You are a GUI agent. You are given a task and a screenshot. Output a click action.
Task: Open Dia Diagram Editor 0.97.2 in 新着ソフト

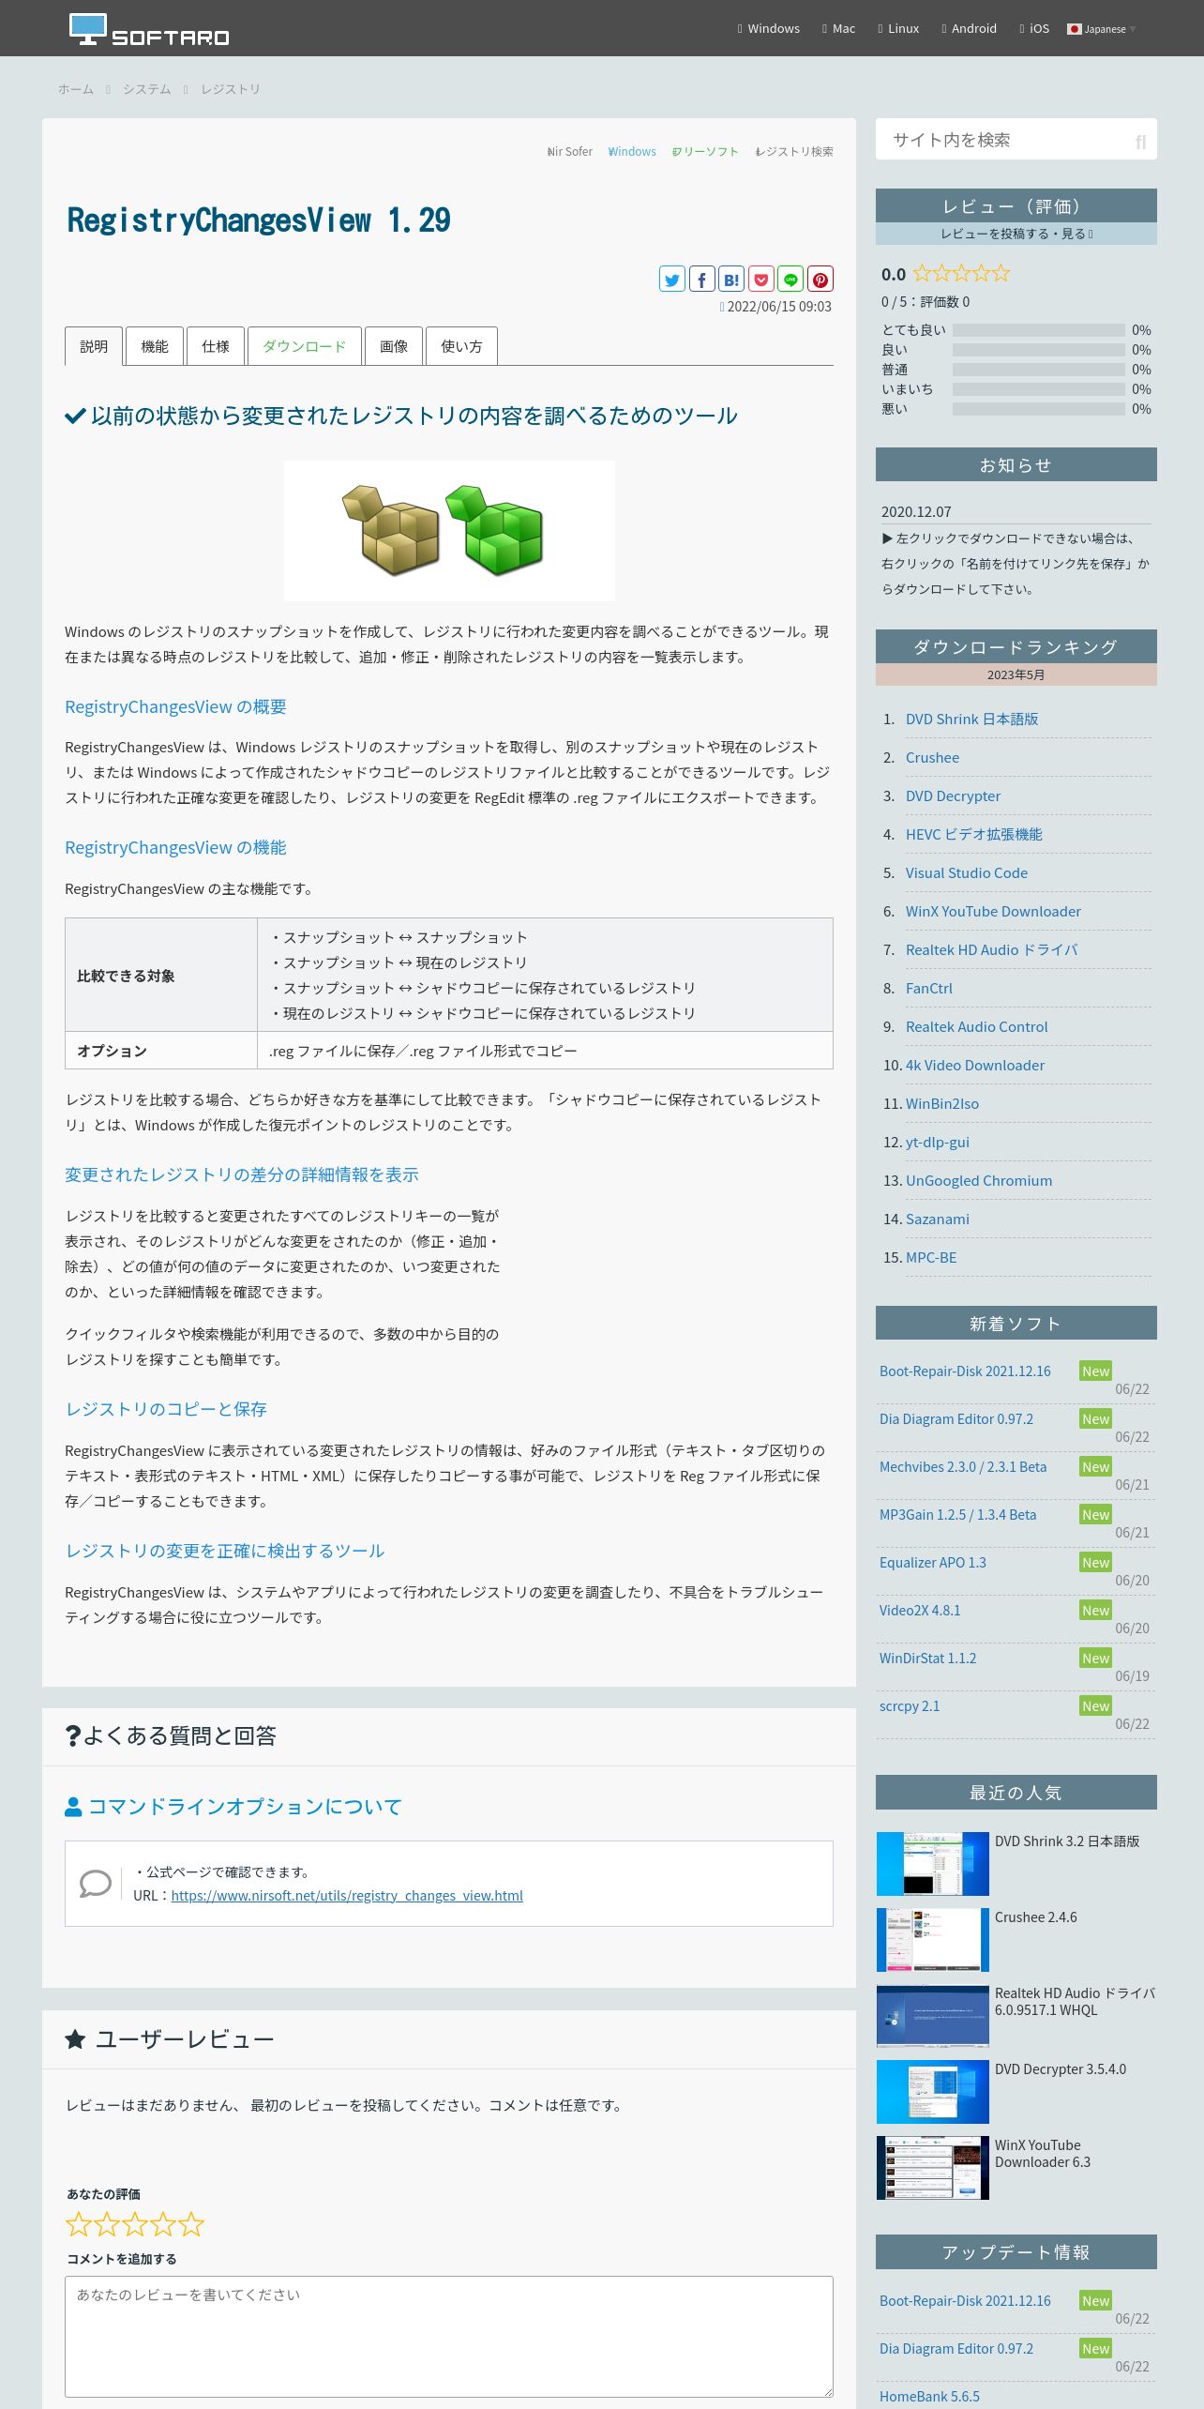click(x=956, y=1418)
